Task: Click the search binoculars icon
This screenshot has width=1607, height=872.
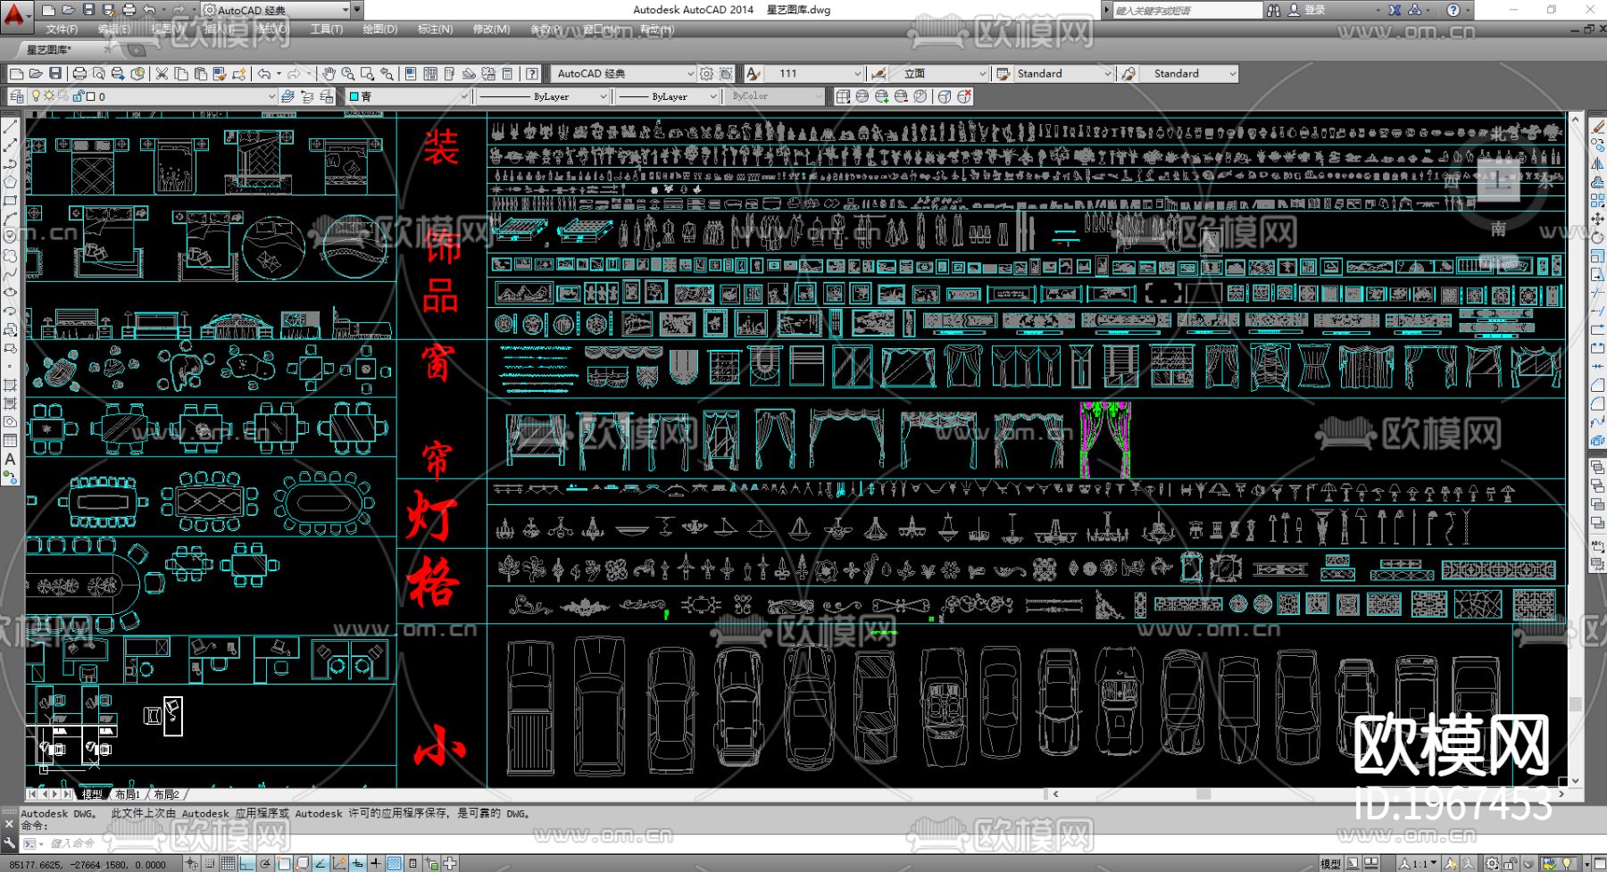Action: [1273, 10]
